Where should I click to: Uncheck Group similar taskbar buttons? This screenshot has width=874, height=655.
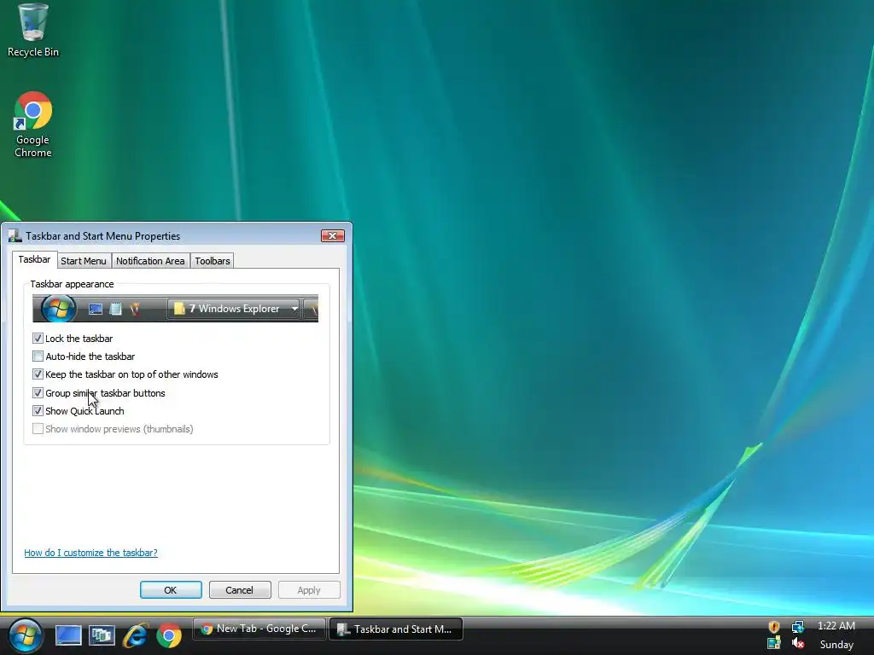38,392
